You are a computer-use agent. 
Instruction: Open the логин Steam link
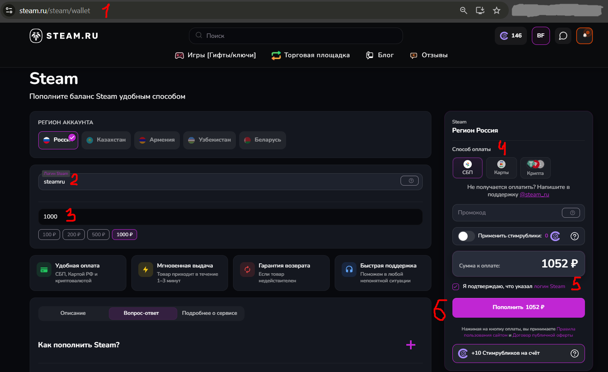click(x=550, y=286)
